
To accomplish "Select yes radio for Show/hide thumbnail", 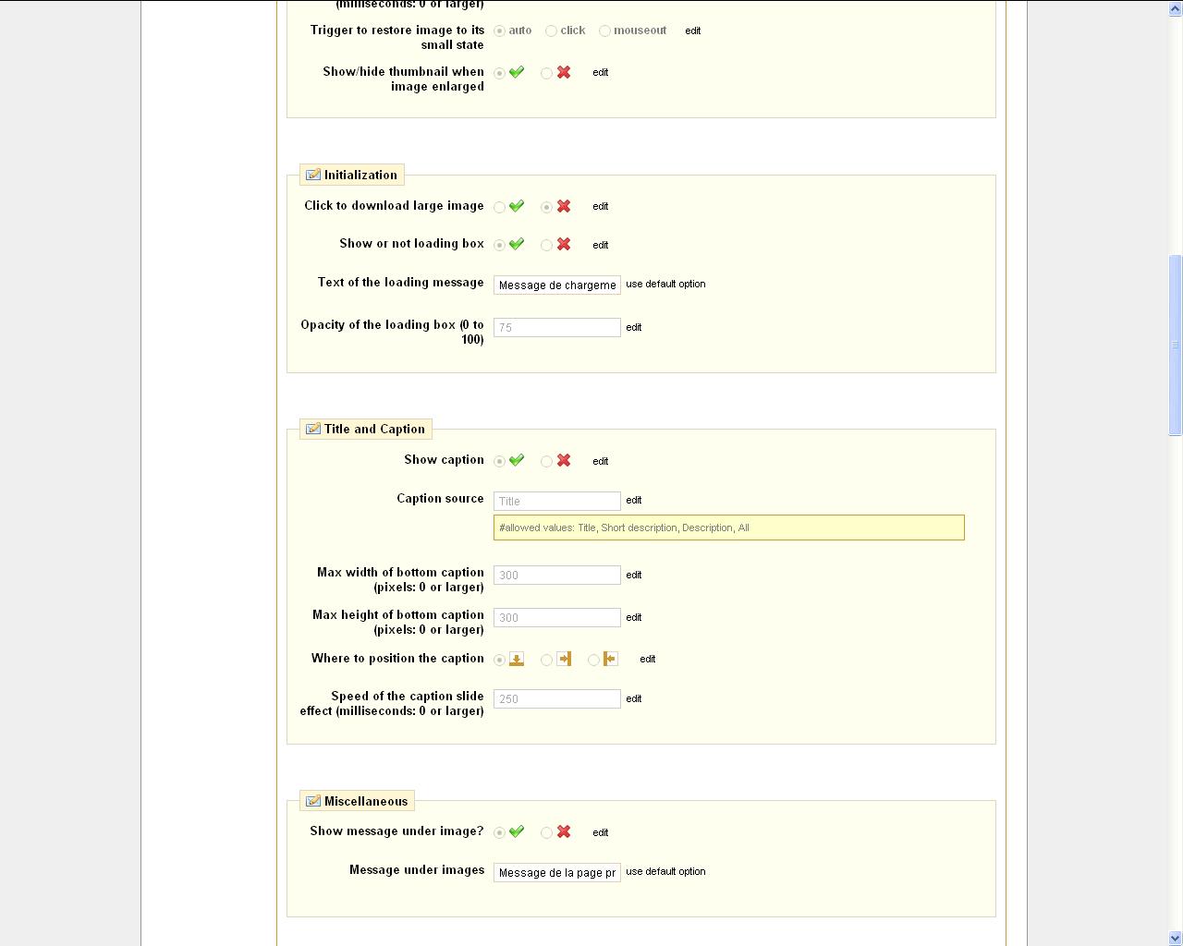I will [x=499, y=73].
